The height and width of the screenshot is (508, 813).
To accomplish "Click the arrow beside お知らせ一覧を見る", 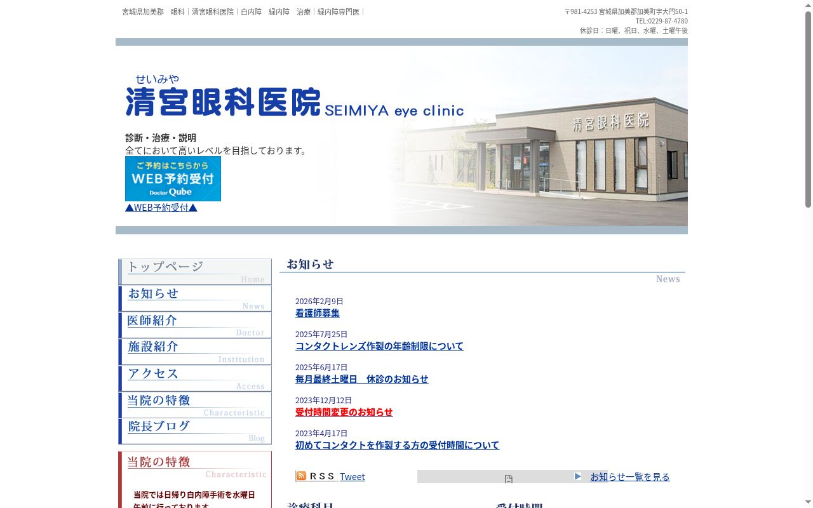I will click(x=578, y=476).
